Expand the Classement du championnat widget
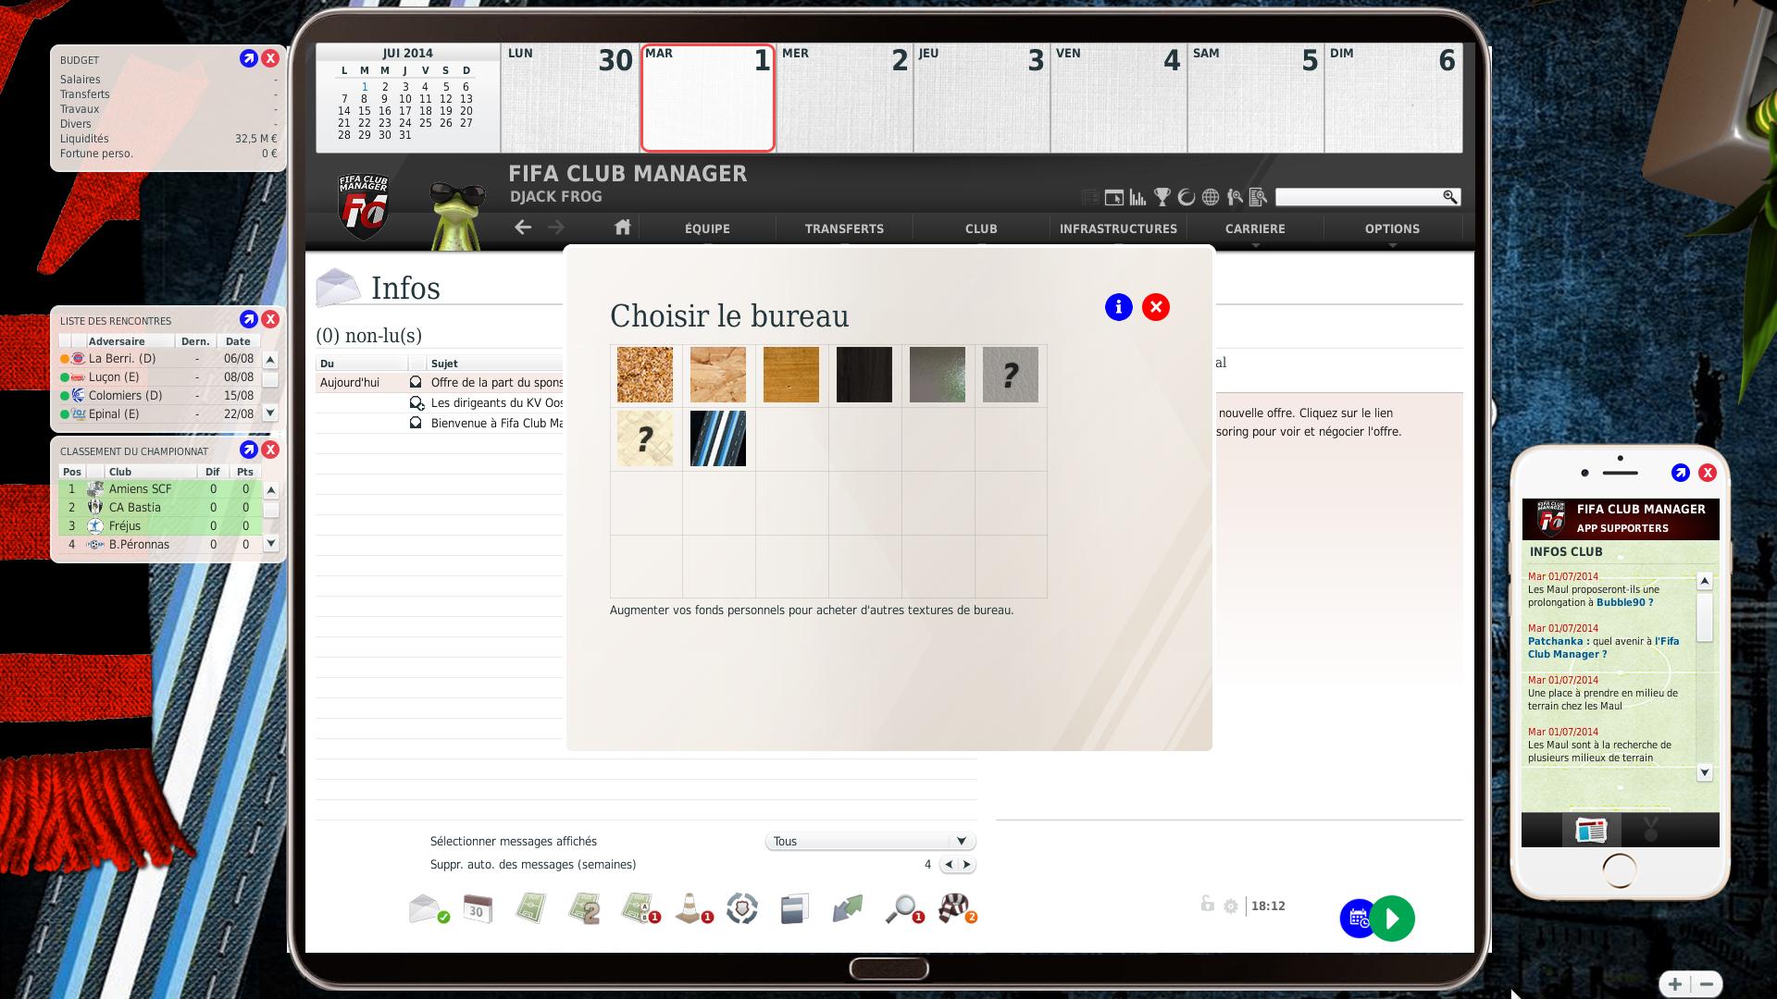The image size is (1777, 999). coord(248,450)
